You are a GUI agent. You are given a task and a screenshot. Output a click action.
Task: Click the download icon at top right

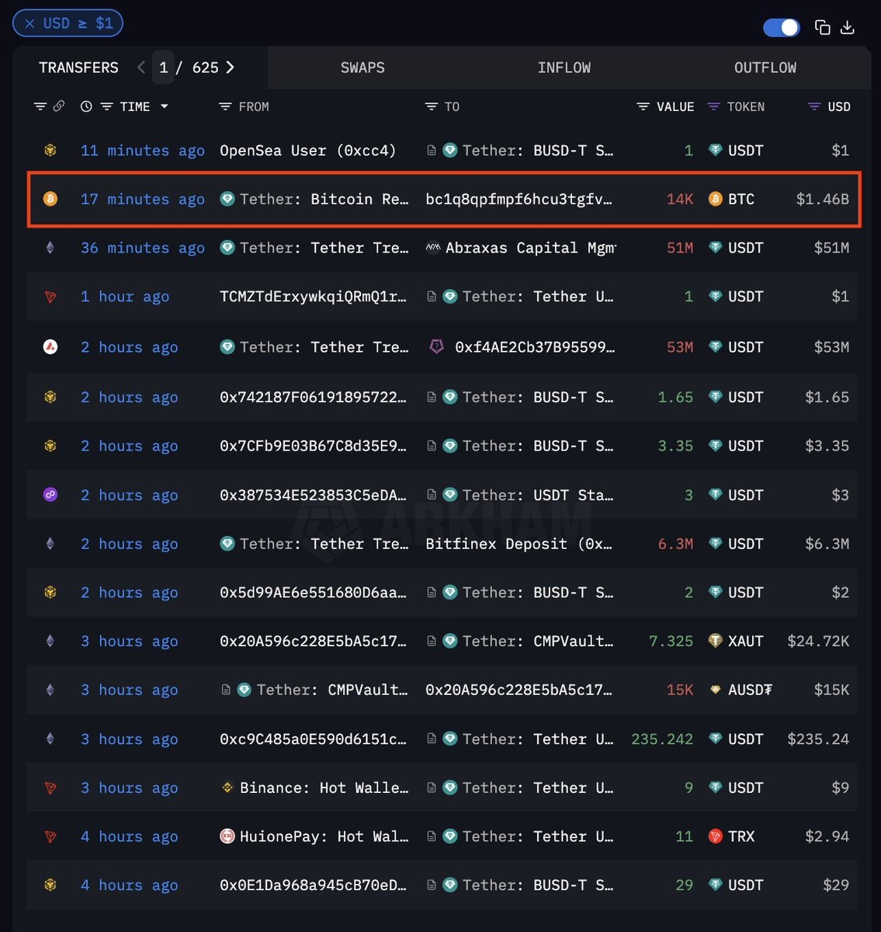click(x=848, y=27)
